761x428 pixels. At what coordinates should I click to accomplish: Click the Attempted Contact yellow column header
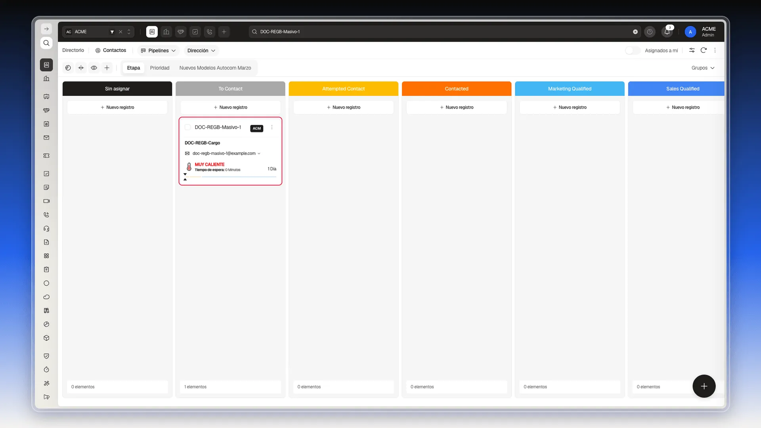343,89
